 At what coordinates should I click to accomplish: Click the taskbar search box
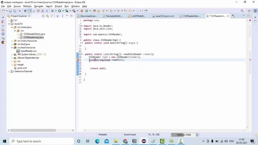pos(42,141)
